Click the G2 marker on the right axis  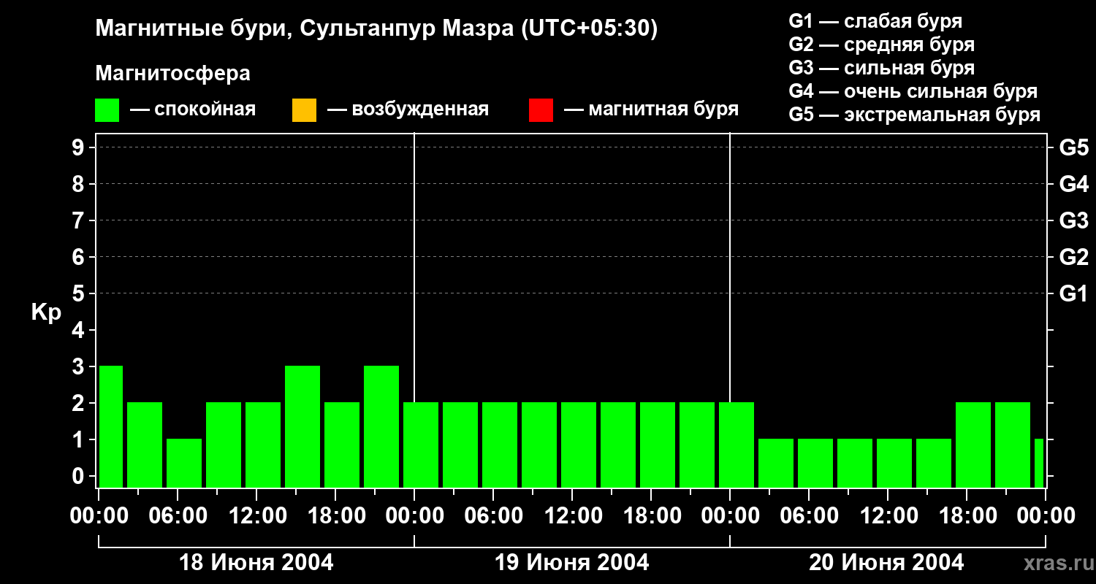pos(1073,258)
